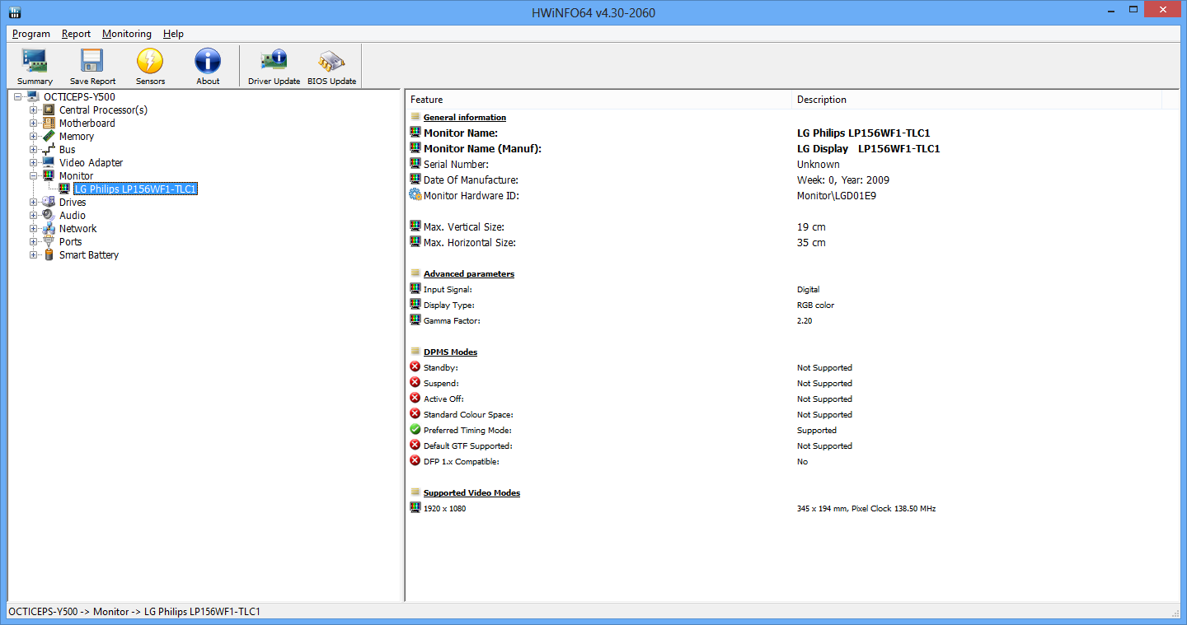Screen dimensions: 1187x625
Task: Click the Network tree icon
Action: pyautogui.click(x=49, y=229)
